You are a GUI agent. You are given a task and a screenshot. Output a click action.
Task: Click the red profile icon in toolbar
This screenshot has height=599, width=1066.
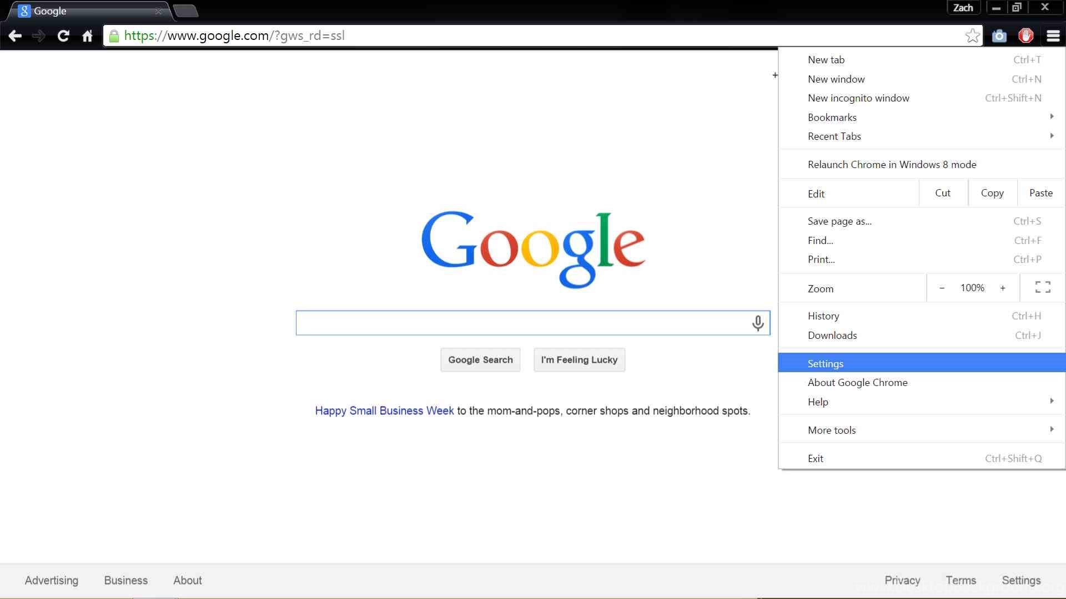tap(1025, 35)
